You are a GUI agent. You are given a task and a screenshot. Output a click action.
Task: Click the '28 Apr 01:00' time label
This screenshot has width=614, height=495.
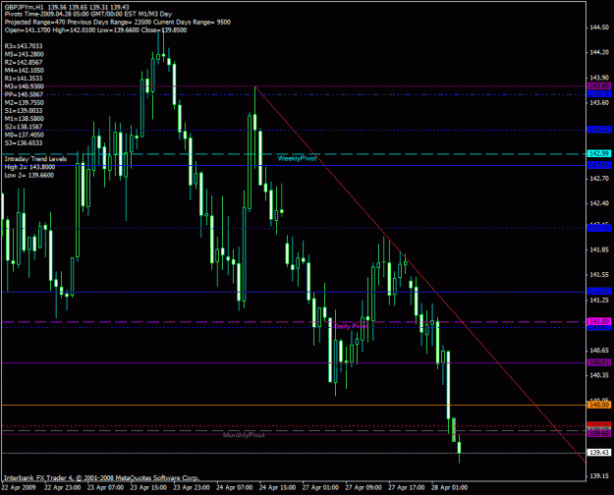pos(450,487)
